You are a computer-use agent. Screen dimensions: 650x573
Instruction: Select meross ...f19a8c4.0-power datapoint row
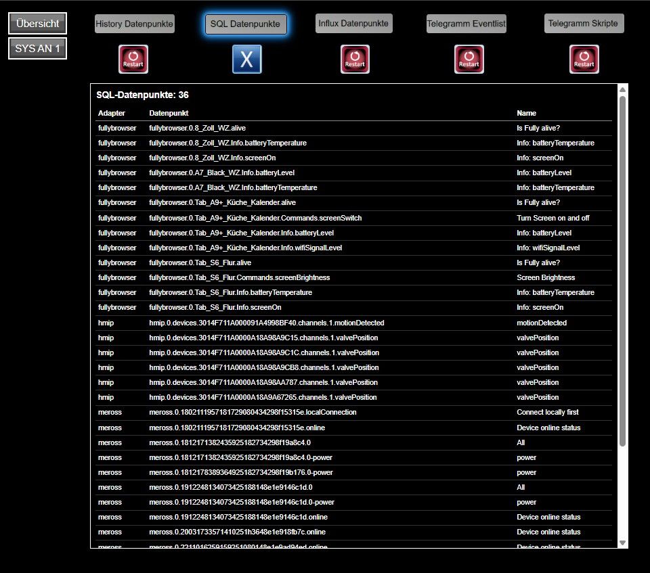click(353, 457)
